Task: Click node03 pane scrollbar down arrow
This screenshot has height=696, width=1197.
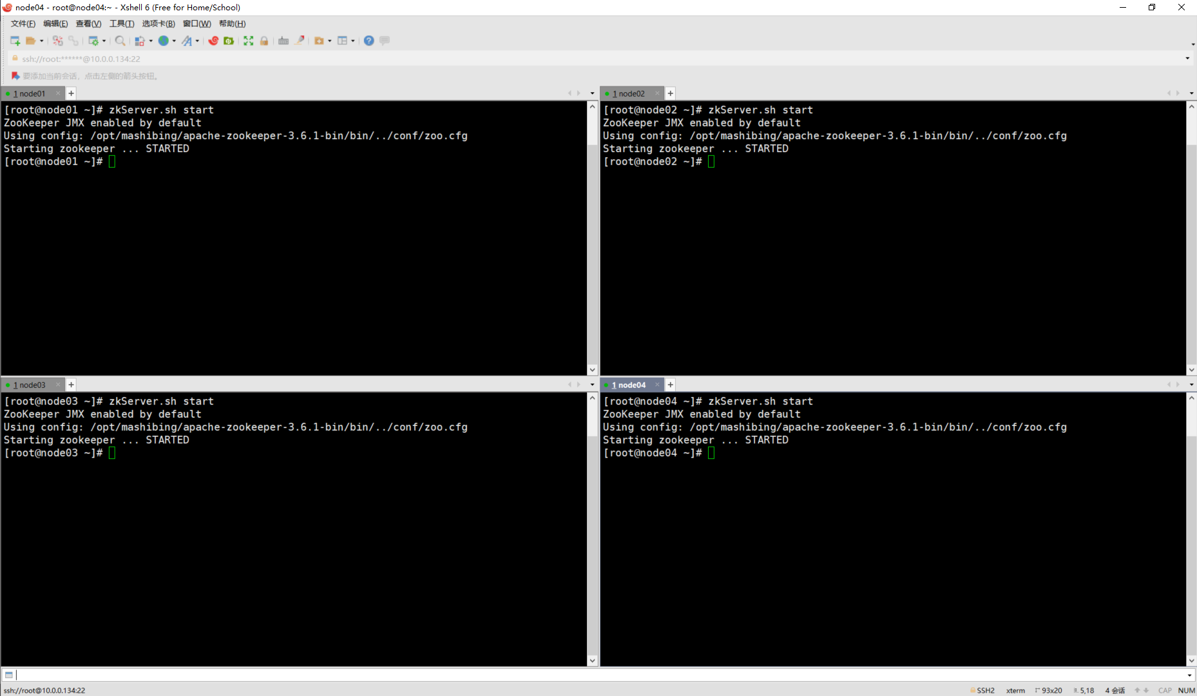Action: tap(592, 661)
